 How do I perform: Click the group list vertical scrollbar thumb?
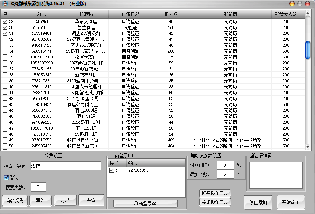tap(307, 50)
